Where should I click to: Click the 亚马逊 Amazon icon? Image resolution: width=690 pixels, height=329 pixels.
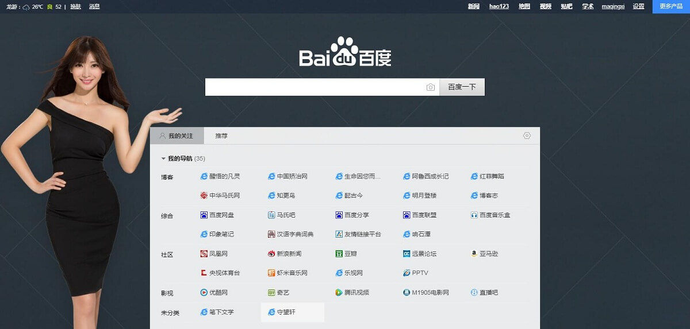pyautogui.click(x=474, y=254)
